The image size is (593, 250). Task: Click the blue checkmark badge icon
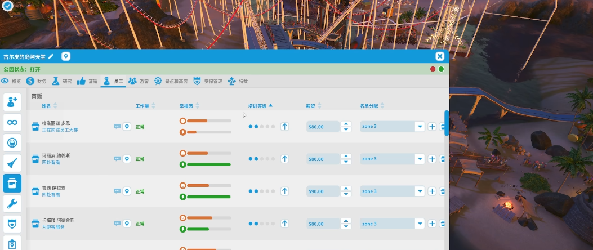point(7,6)
